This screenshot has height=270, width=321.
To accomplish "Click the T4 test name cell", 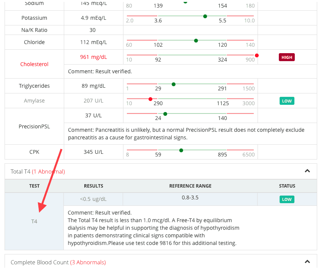I will [34, 221].
